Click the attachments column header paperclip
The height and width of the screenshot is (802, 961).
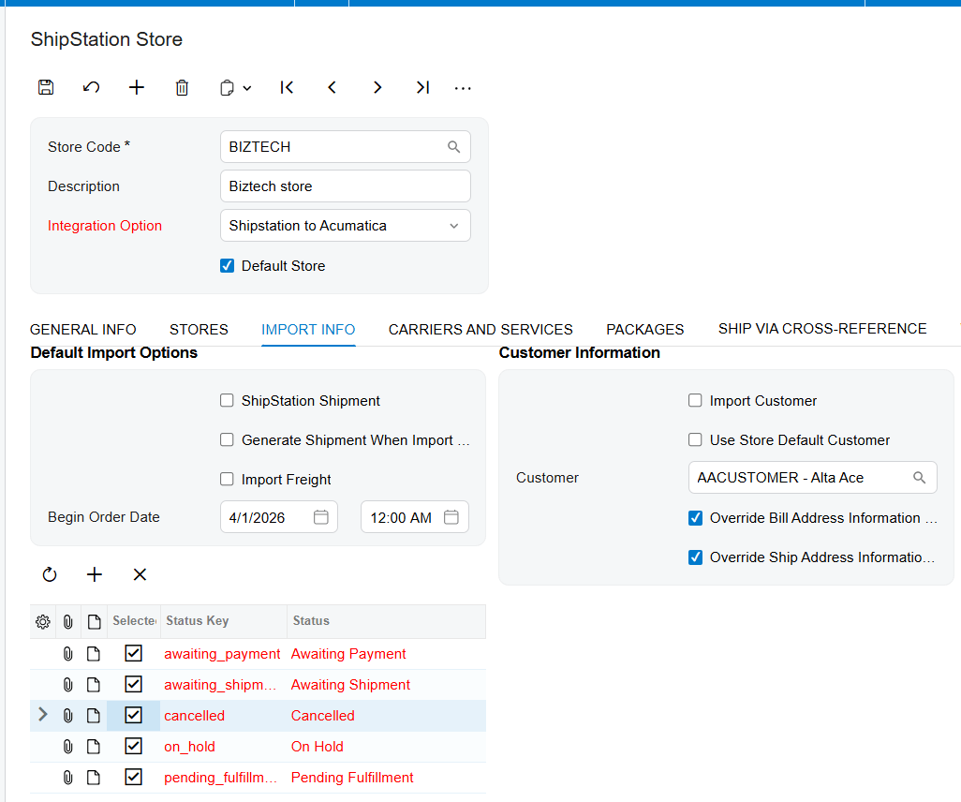coord(68,622)
